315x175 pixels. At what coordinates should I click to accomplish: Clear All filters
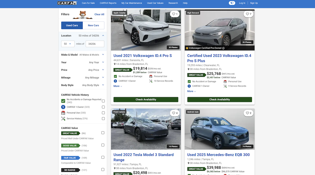tap(99, 14)
